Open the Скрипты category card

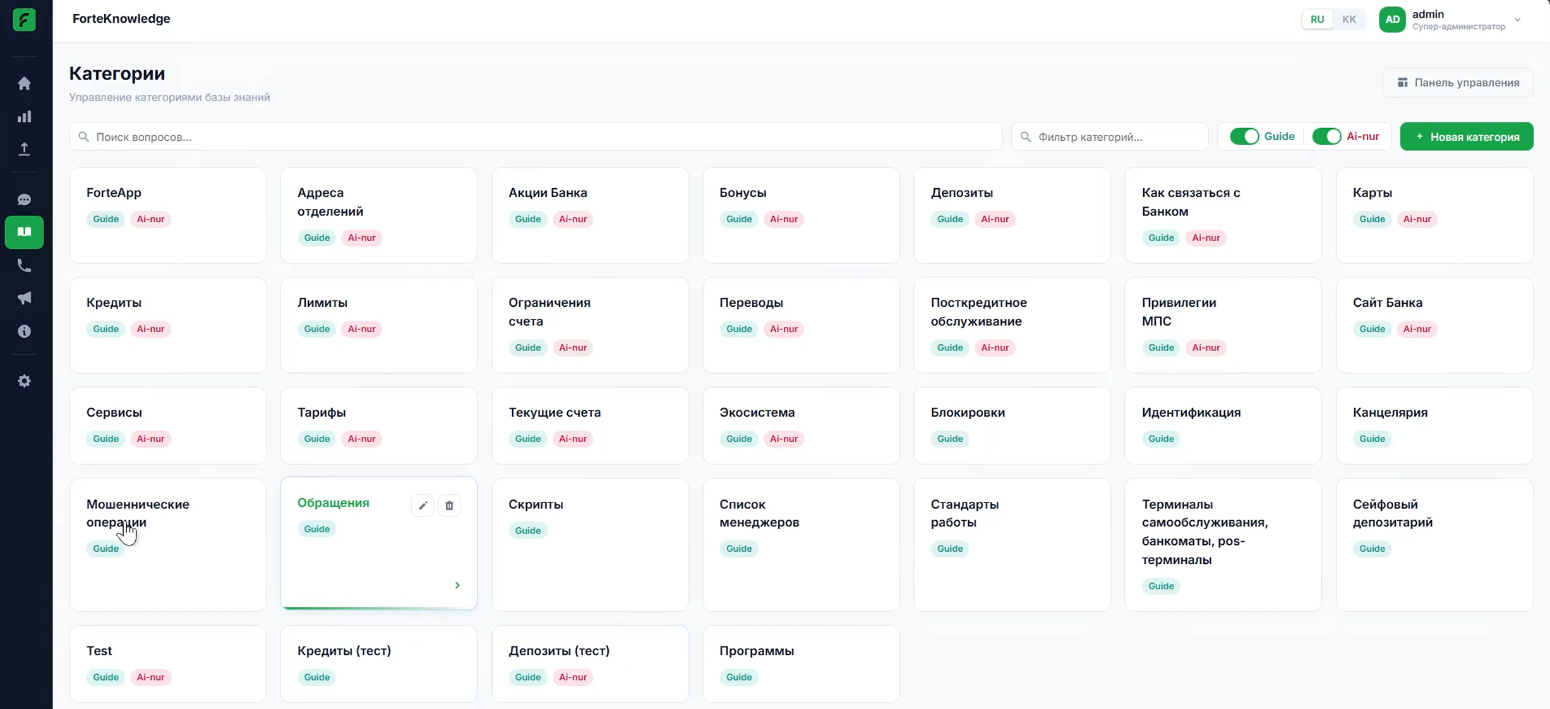coord(590,544)
